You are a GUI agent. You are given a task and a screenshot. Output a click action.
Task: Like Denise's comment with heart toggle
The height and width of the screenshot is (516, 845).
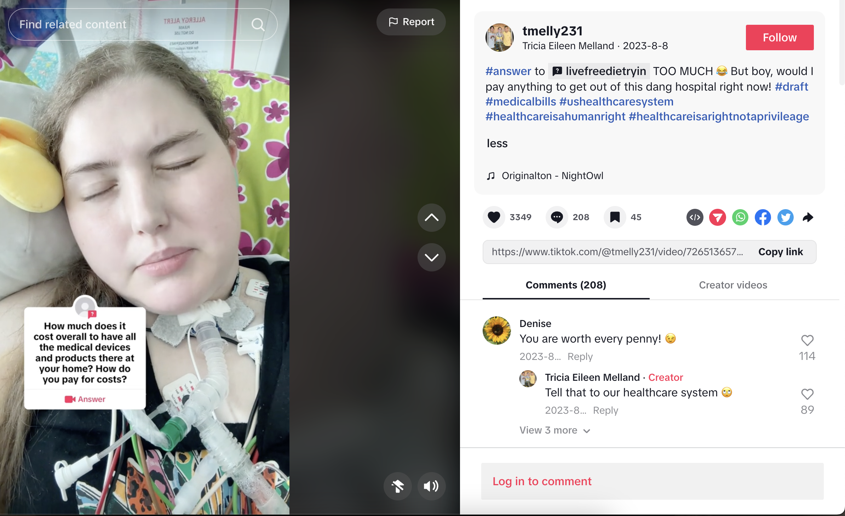(x=807, y=340)
